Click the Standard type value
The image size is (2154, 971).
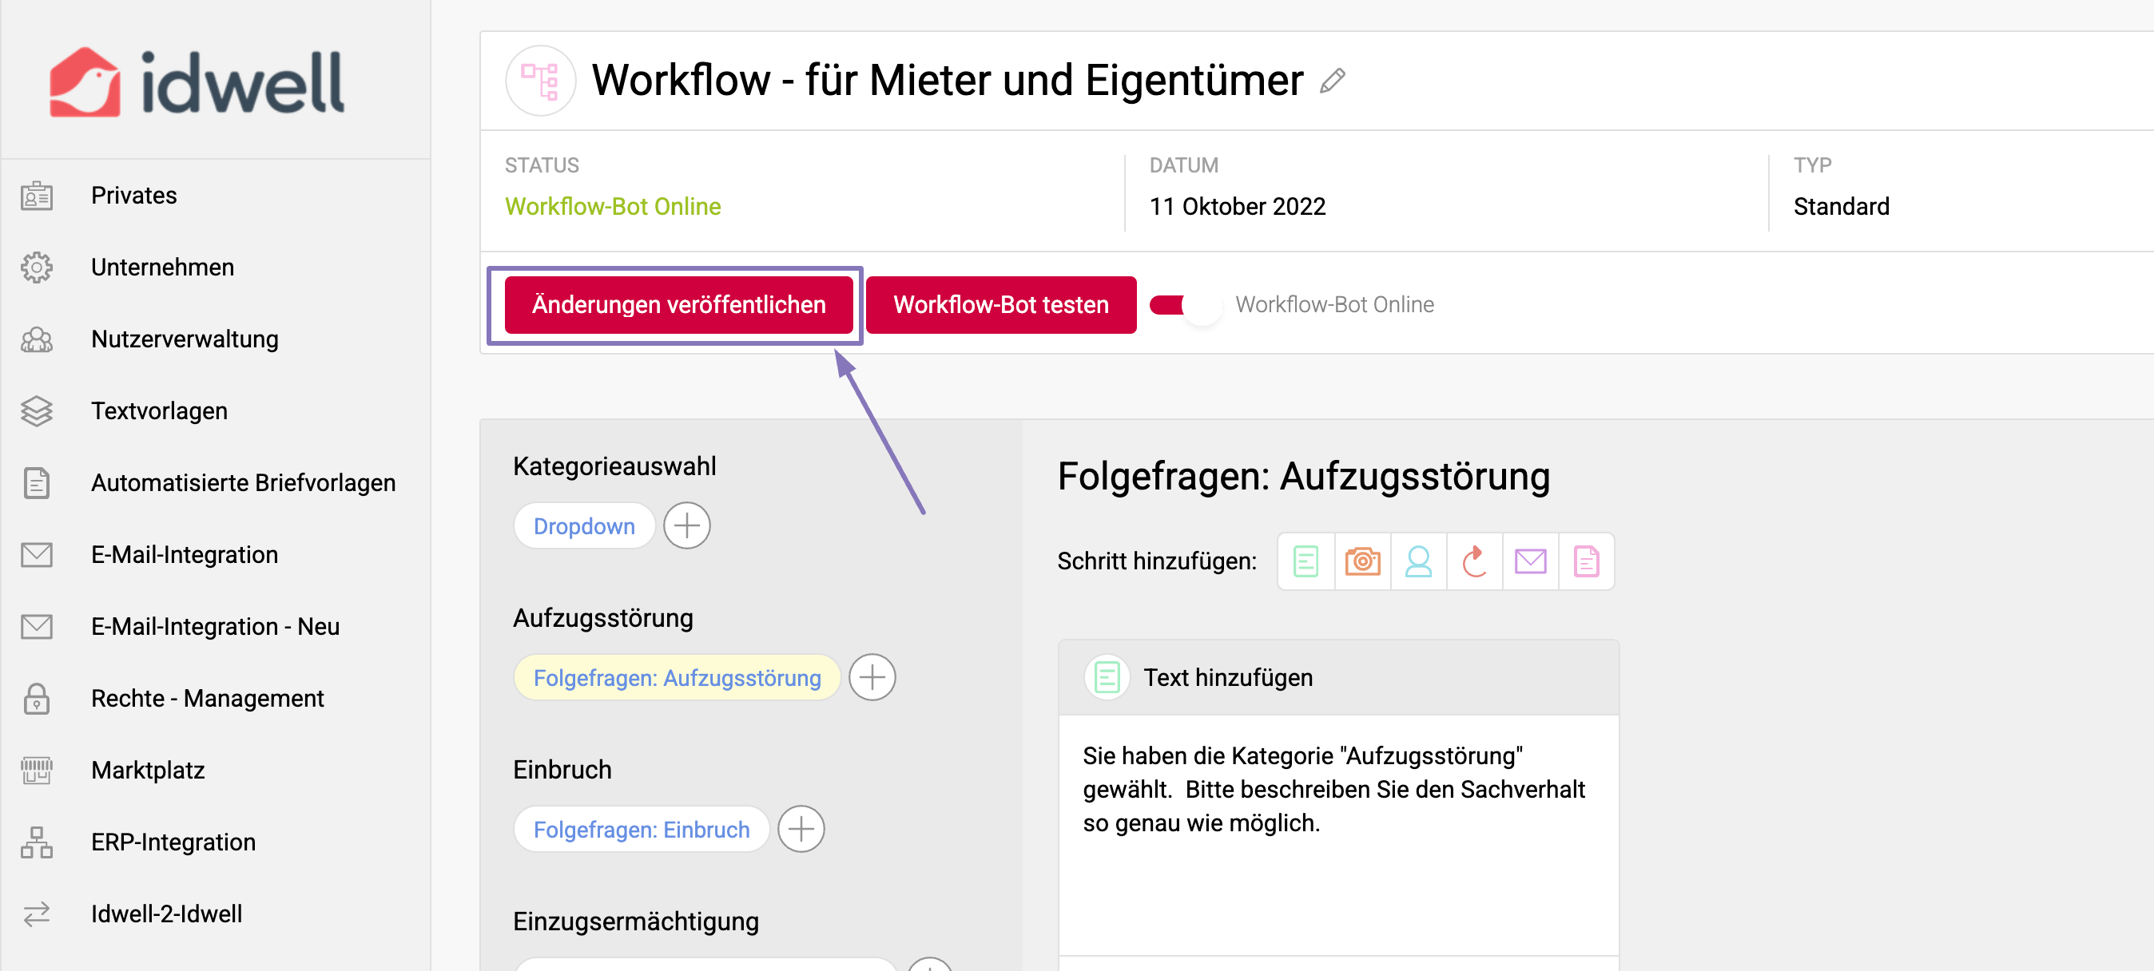click(1841, 206)
